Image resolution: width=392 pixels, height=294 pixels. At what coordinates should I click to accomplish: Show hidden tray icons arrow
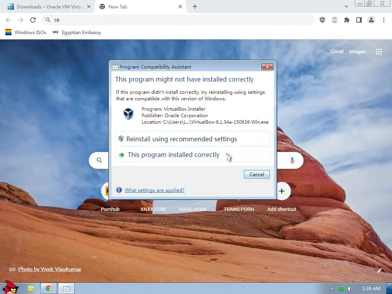[332, 289]
